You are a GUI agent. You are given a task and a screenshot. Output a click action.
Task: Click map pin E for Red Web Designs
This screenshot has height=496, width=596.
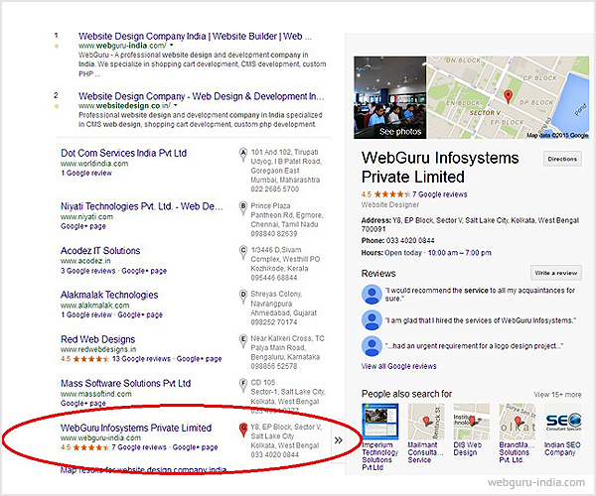[243, 341]
